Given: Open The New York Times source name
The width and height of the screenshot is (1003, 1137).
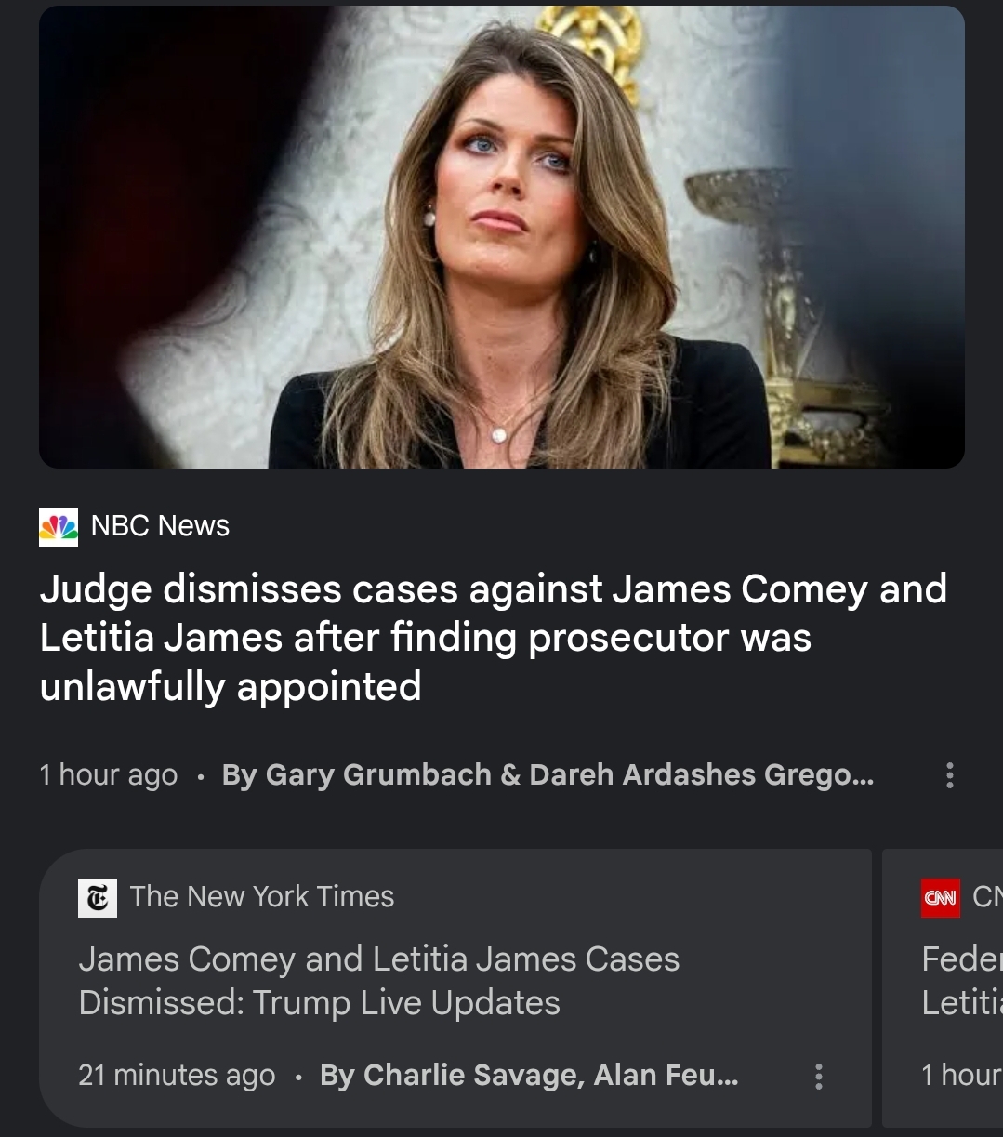Looking at the screenshot, I should pos(262,896).
